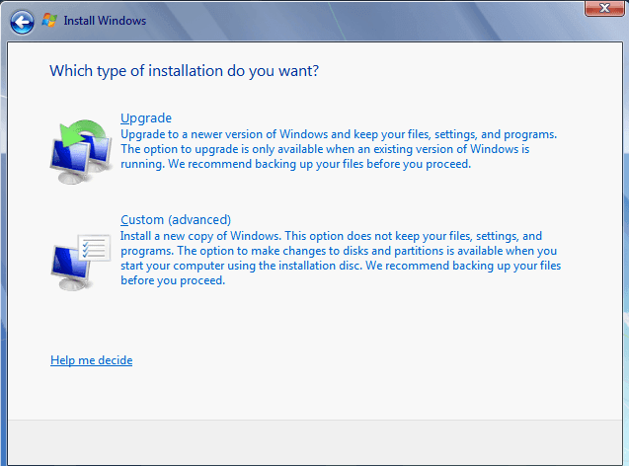The width and height of the screenshot is (629, 466).
Task: Click the Windows flag logo in title bar
Action: (49, 20)
